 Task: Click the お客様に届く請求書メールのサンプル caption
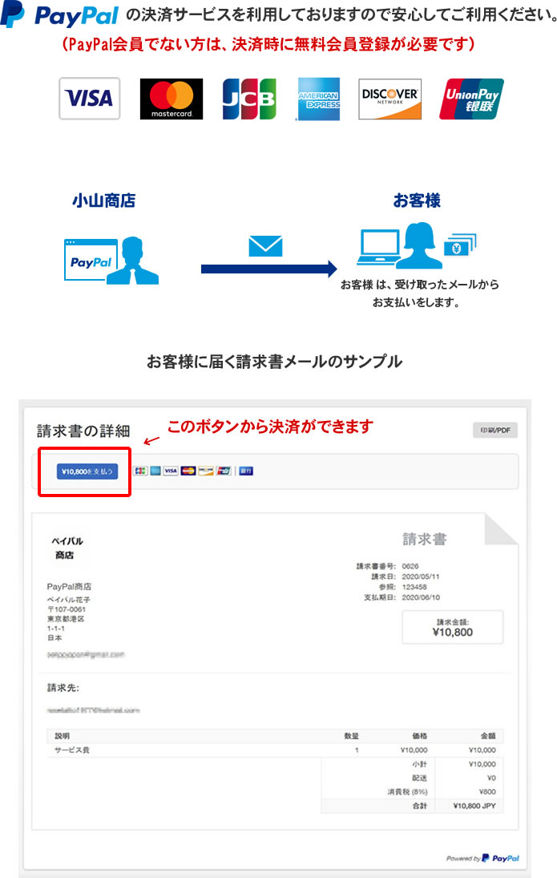274,362
